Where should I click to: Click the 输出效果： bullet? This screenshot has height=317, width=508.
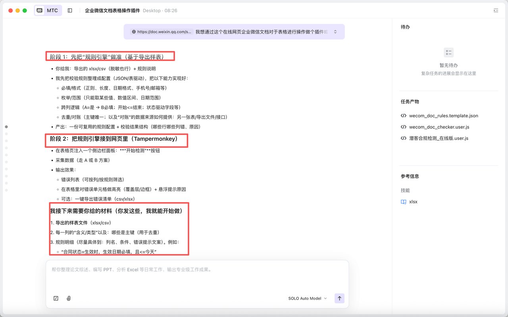tap(65, 170)
